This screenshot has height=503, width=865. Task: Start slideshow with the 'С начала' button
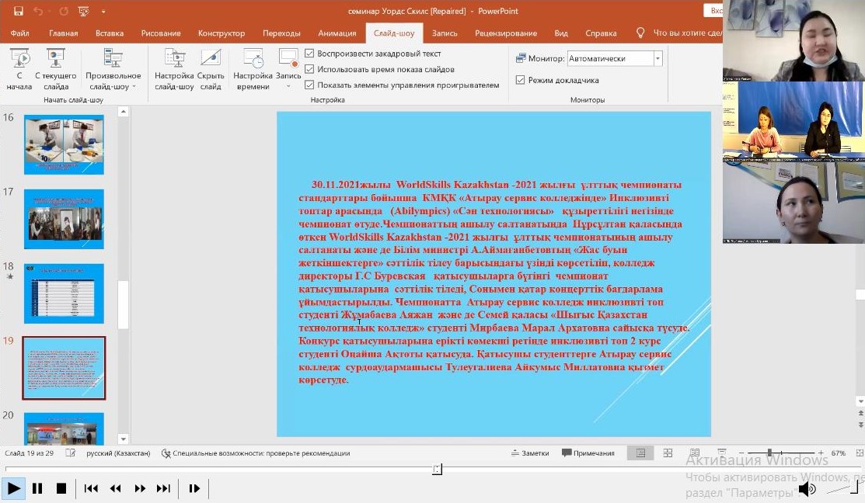(19, 69)
